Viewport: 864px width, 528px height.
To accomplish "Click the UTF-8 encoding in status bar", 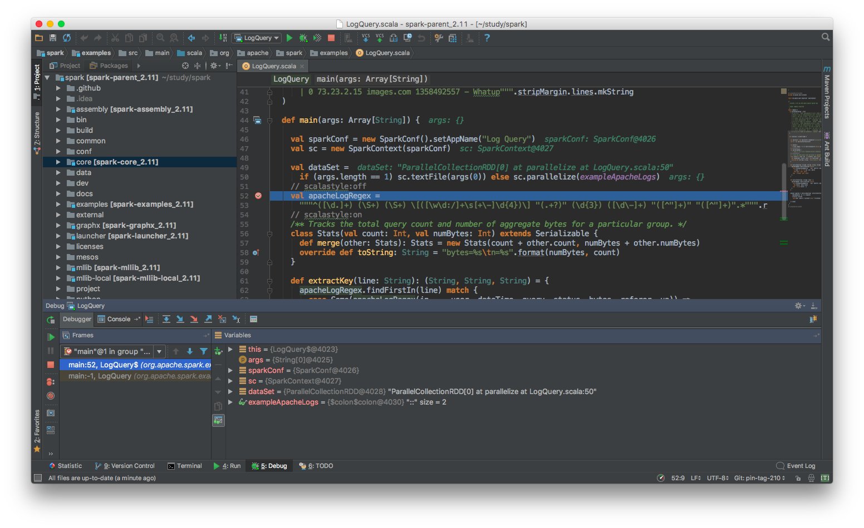I will (718, 478).
